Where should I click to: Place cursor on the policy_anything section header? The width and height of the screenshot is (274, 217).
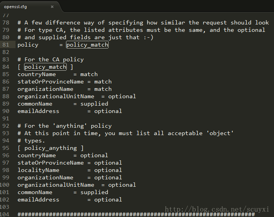(50, 148)
